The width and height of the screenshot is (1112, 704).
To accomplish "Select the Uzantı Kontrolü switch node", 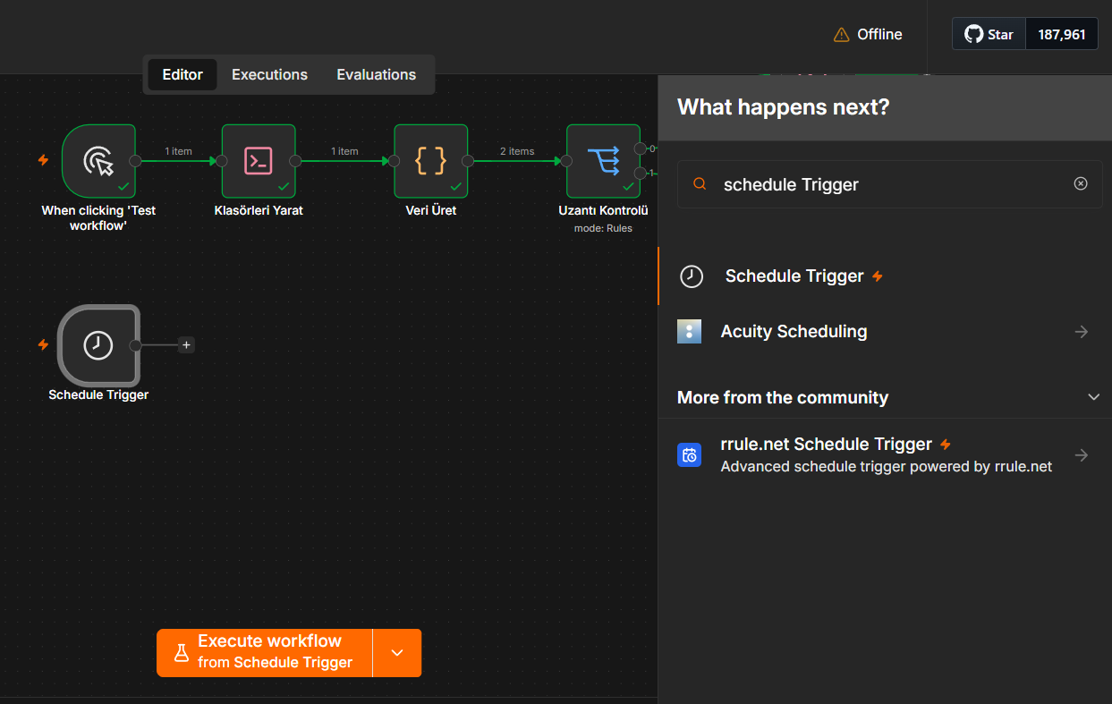I will point(604,161).
